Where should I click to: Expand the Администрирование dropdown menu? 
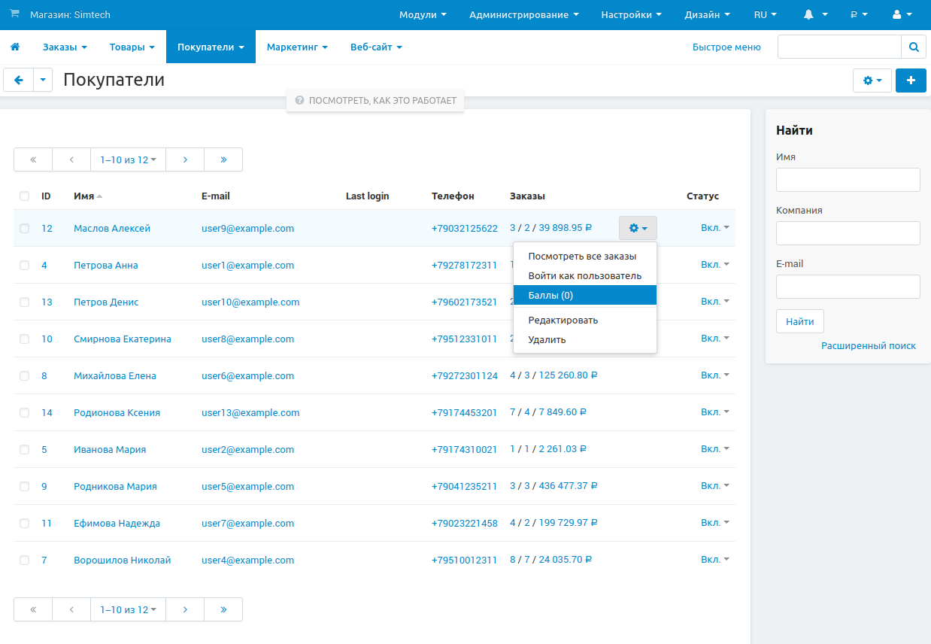tap(523, 14)
